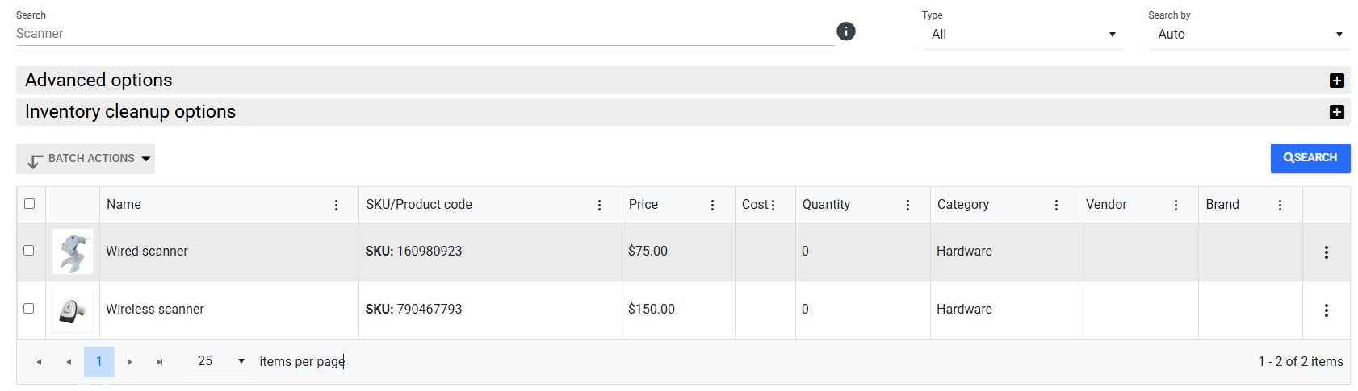Click the search info icon

(845, 31)
